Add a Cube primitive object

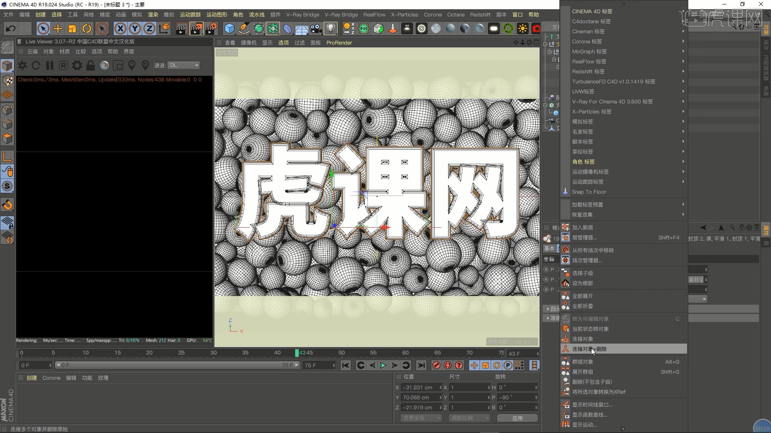pyautogui.click(x=229, y=28)
